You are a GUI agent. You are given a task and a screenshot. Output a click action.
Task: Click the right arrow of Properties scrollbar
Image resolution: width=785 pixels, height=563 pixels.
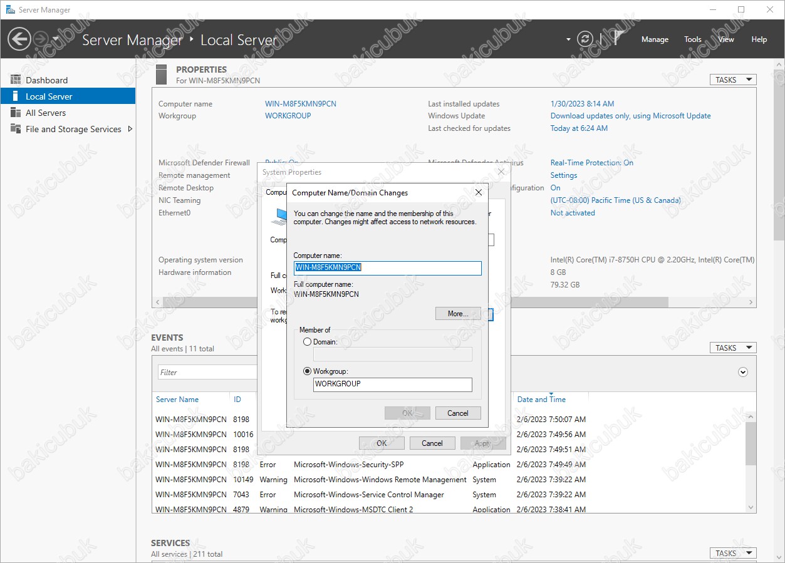coord(752,302)
